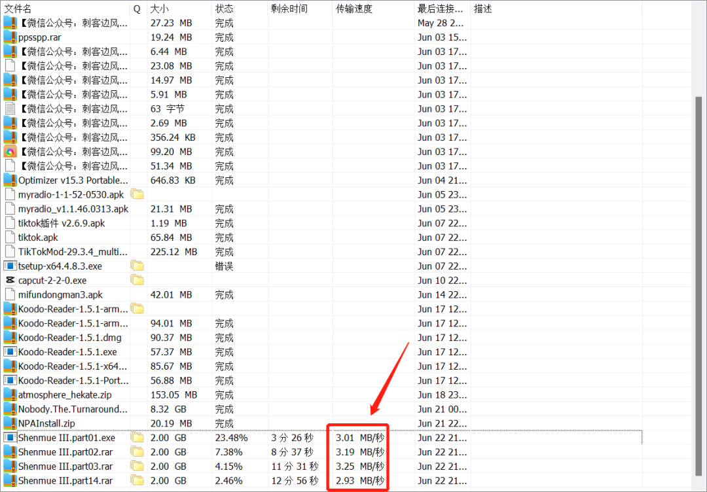The height and width of the screenshot is (492, 707).
Task: Click the Koodo-Reader-1.5.1-x64 archive icon
Action: (10, 366)
